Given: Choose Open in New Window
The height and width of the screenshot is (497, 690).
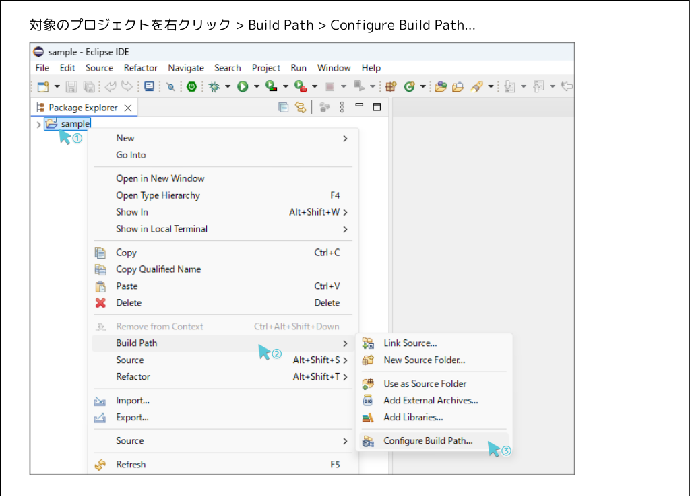Looking at the screenshot, I should [223, 179].
